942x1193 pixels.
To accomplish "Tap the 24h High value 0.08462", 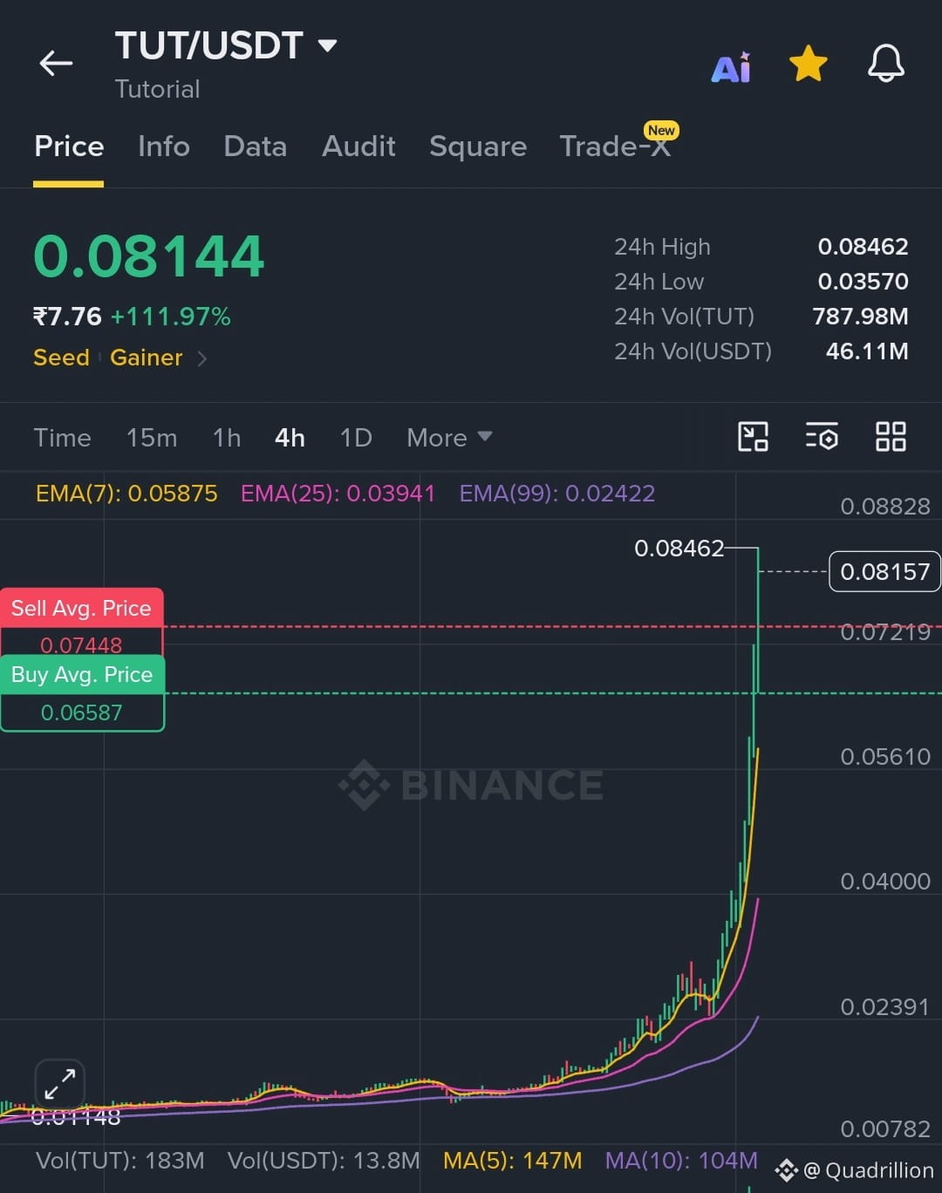I will [x=863, y=247].
